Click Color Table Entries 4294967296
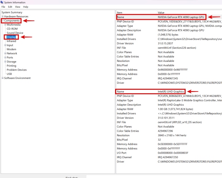The image size is (222, 178). [165, 131]
